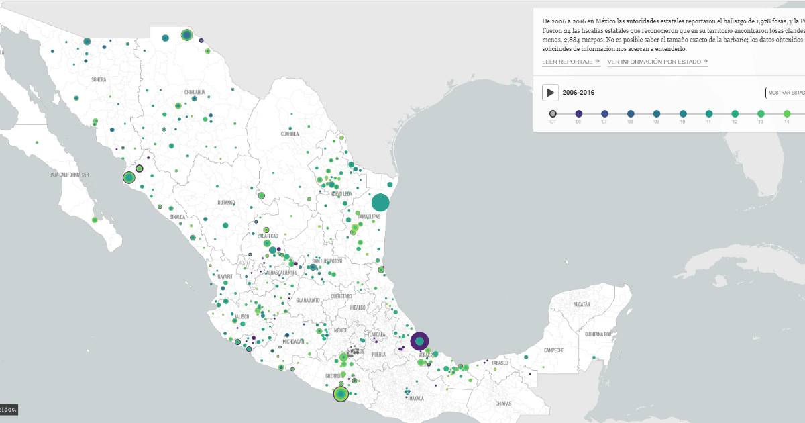Click the large purple-ringed circle in Veracruz
The height and width of the screenshot is (423, 805).
[x=419, y=341]
